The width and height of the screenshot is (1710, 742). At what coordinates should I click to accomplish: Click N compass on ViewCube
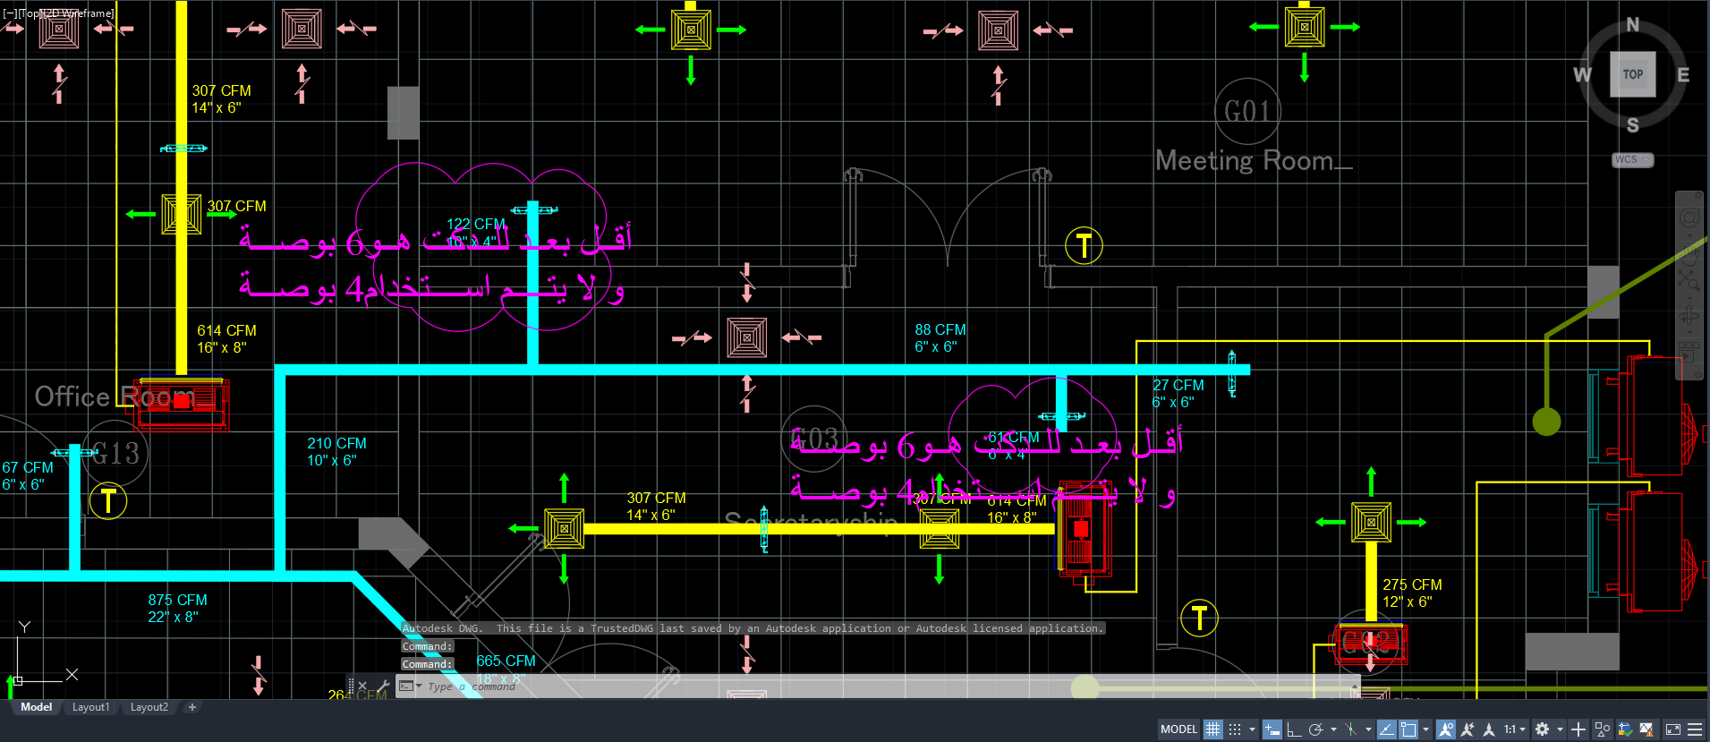1633,25
